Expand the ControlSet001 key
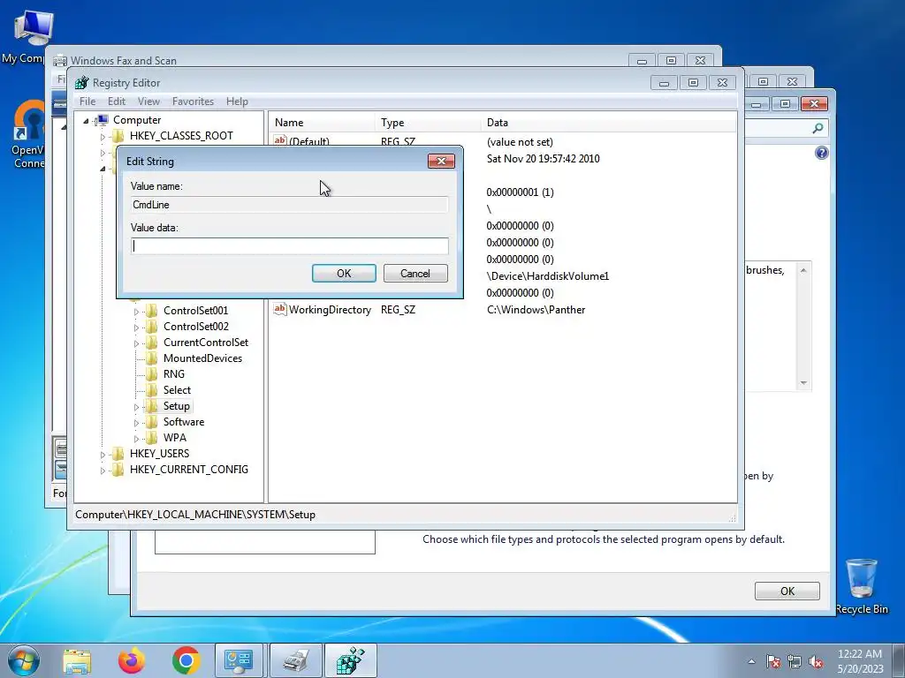 (136, 312)
